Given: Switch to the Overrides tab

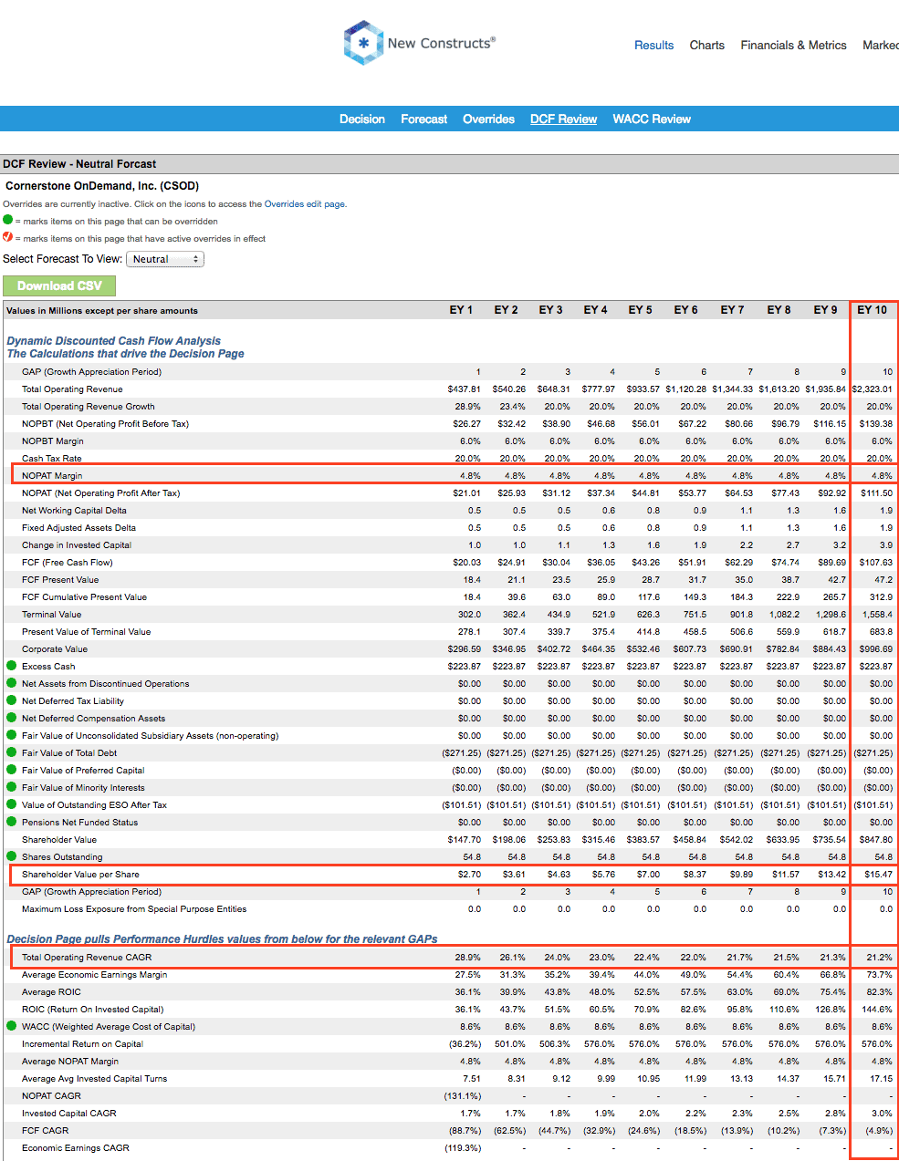Looking at the screenshot, I should [x=489, y=119].
